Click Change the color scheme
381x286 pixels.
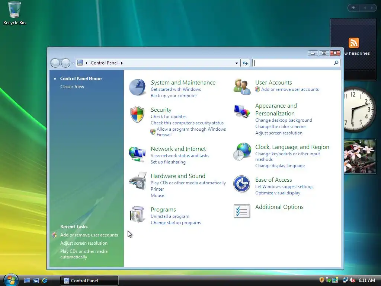pos(280,127)
